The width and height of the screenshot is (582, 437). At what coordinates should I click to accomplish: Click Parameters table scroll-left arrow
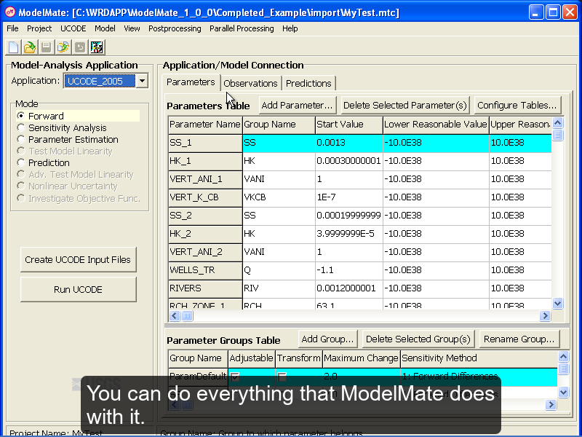click(175, 316)
